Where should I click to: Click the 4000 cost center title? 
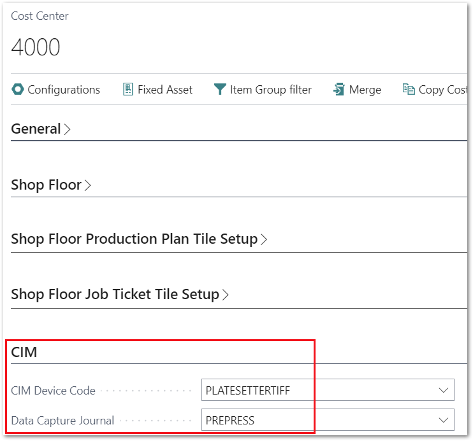[x=36, y=48]
